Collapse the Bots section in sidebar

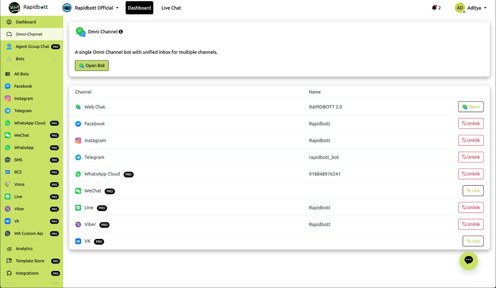(x=54, y=59)
